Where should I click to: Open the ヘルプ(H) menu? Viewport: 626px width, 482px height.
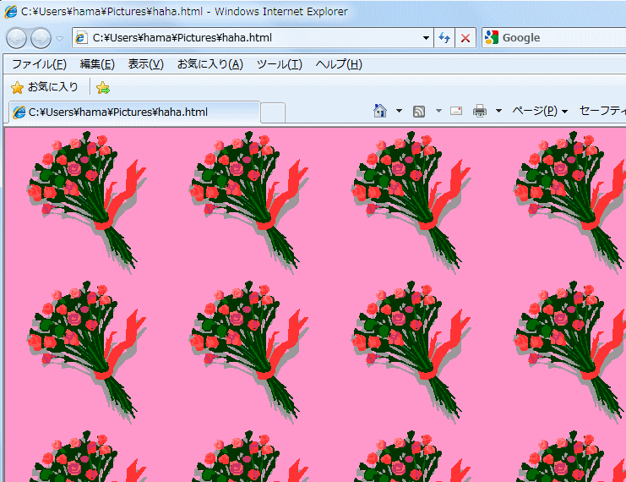(x=339, y=64)
